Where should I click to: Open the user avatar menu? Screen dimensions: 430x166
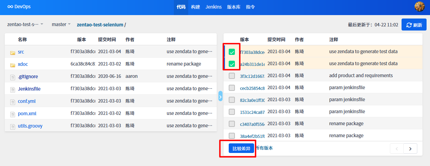419,7
